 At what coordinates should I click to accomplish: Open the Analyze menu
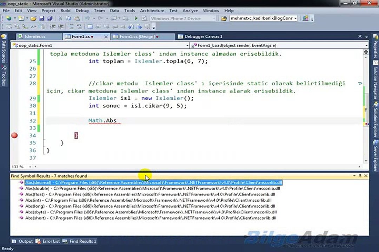pyautogui.click(x=190, y=10)
